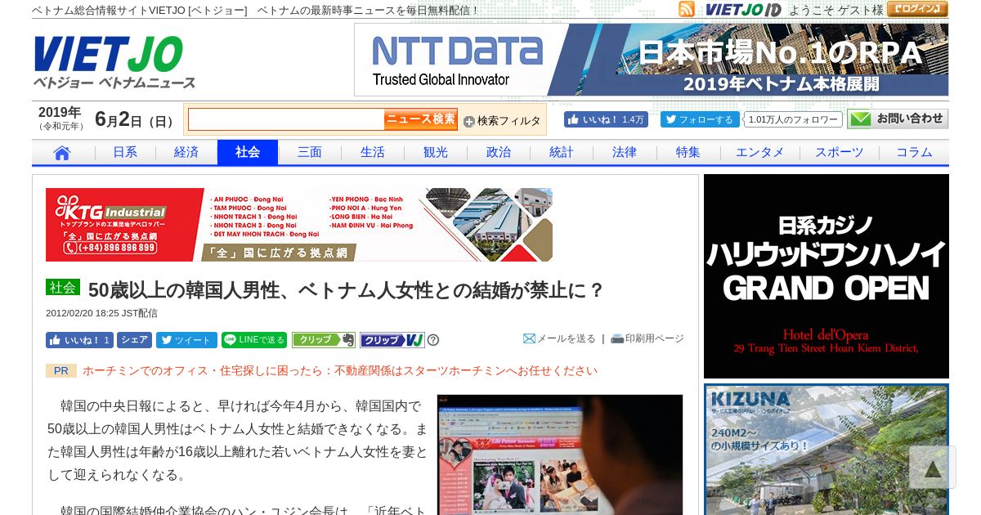Open the 生活 tab

pos(373,153)
